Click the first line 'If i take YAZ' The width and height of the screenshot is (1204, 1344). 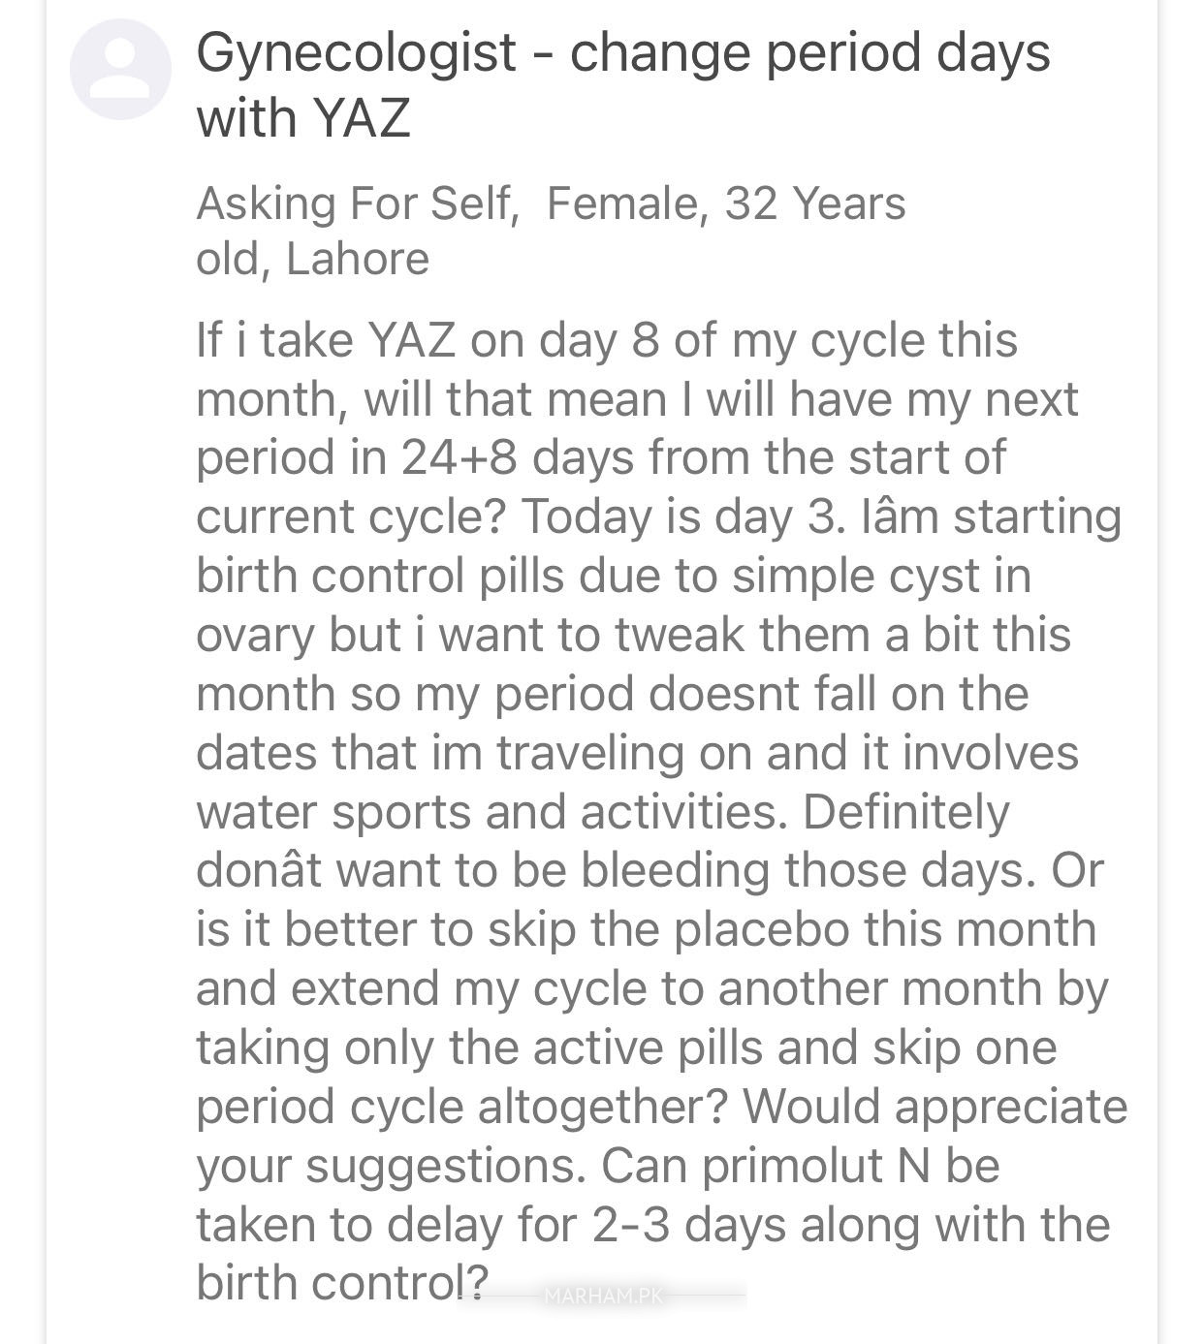point(326,340)
